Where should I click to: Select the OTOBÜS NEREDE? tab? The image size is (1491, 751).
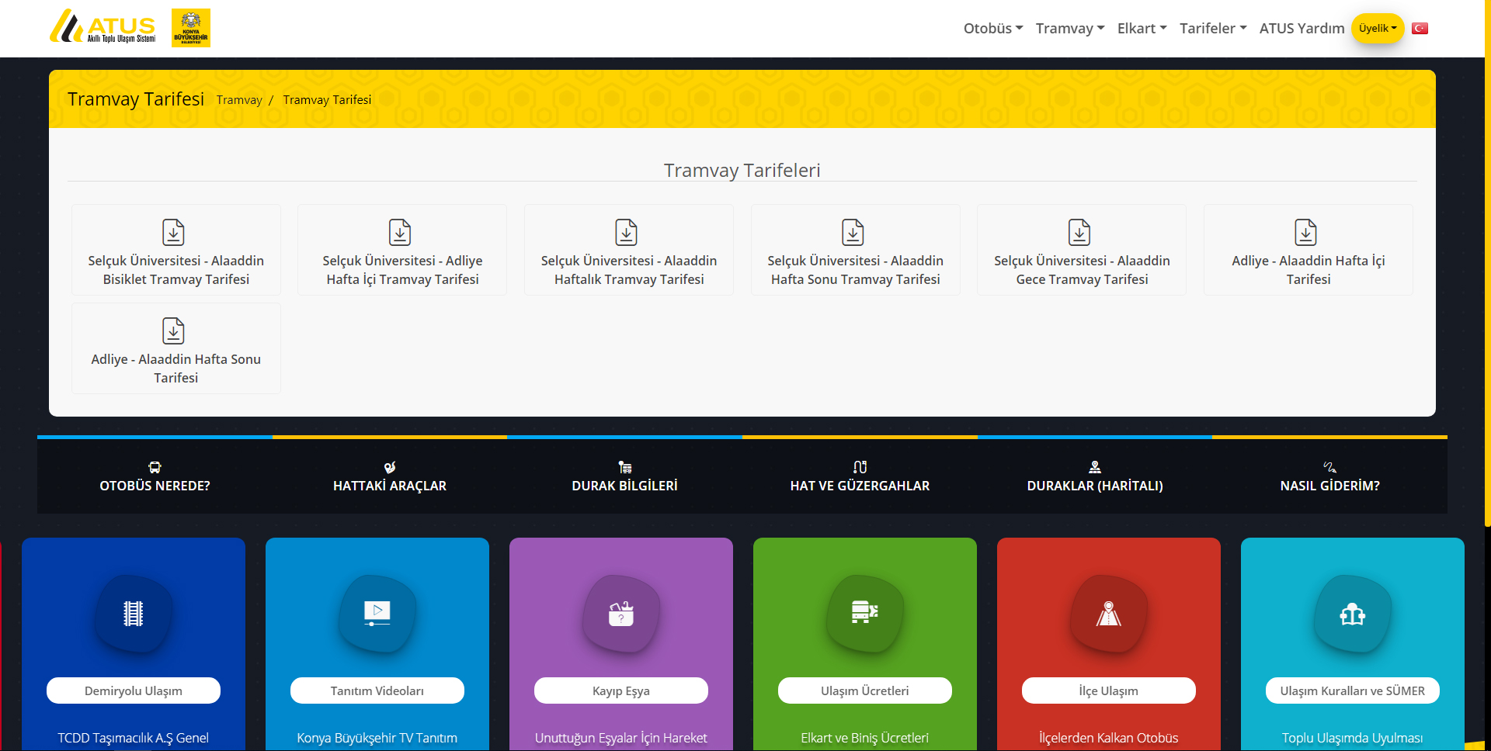[155, 476]
